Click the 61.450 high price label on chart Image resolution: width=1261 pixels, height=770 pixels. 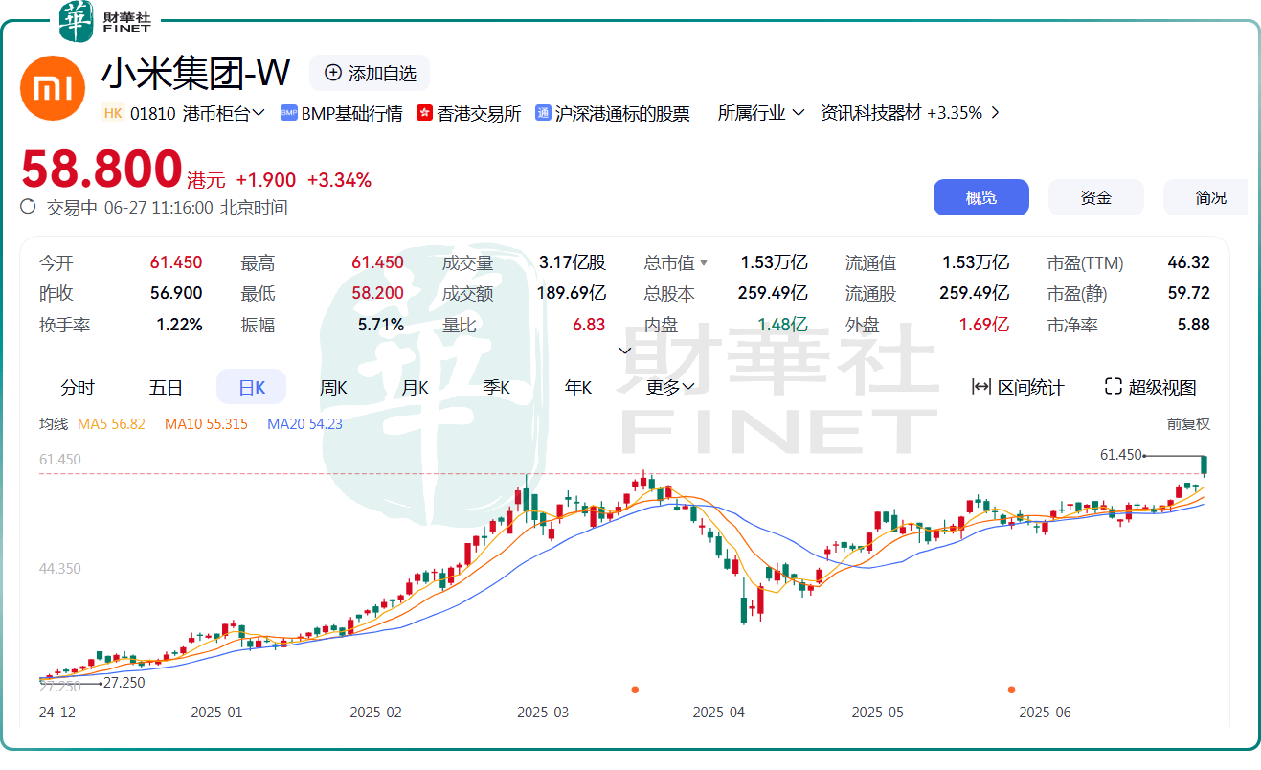pyautogui.click(x=1121, y=455)
